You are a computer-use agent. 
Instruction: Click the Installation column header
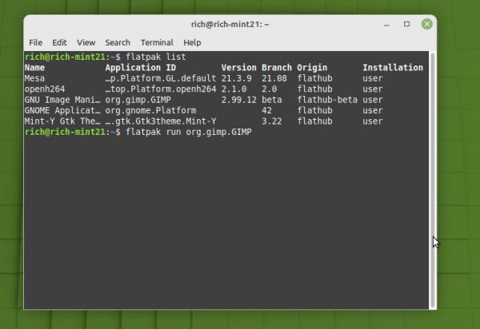click(393, 68)
